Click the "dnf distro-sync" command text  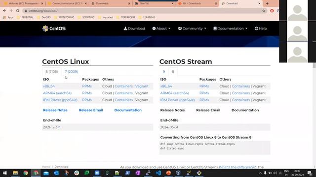tap(172, 148)
